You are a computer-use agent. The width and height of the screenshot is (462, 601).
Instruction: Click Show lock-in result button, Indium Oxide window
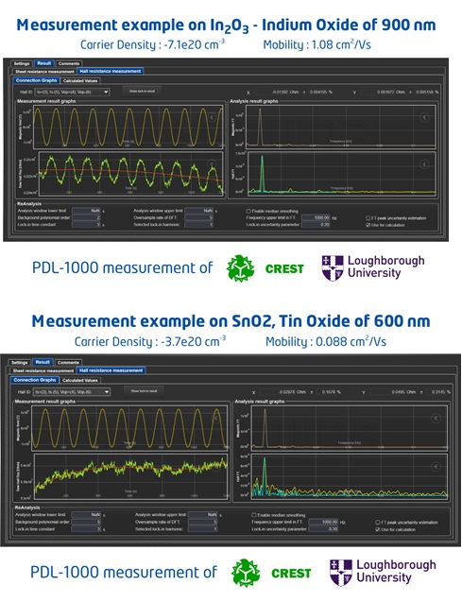(142, 92)
